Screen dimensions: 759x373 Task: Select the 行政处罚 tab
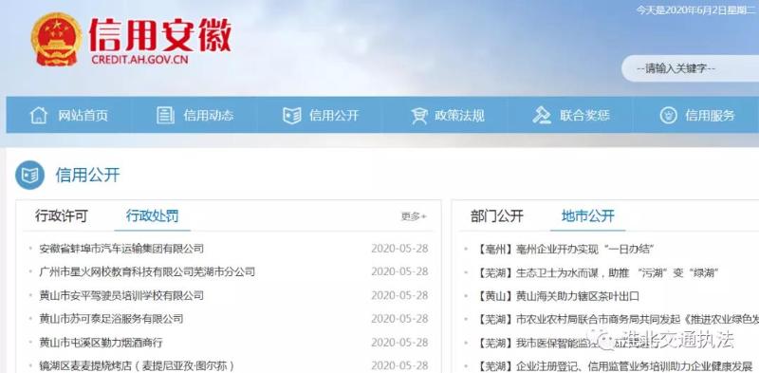(153, 216)
